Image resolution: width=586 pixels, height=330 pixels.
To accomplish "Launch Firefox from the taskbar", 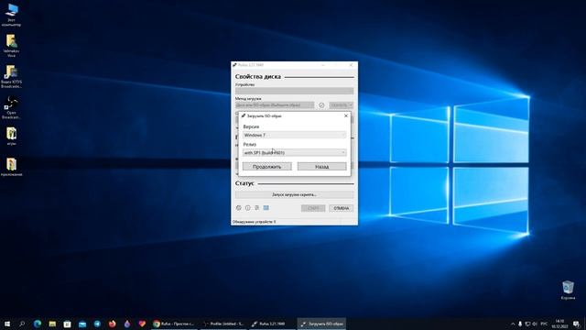I will coord(112,324).
